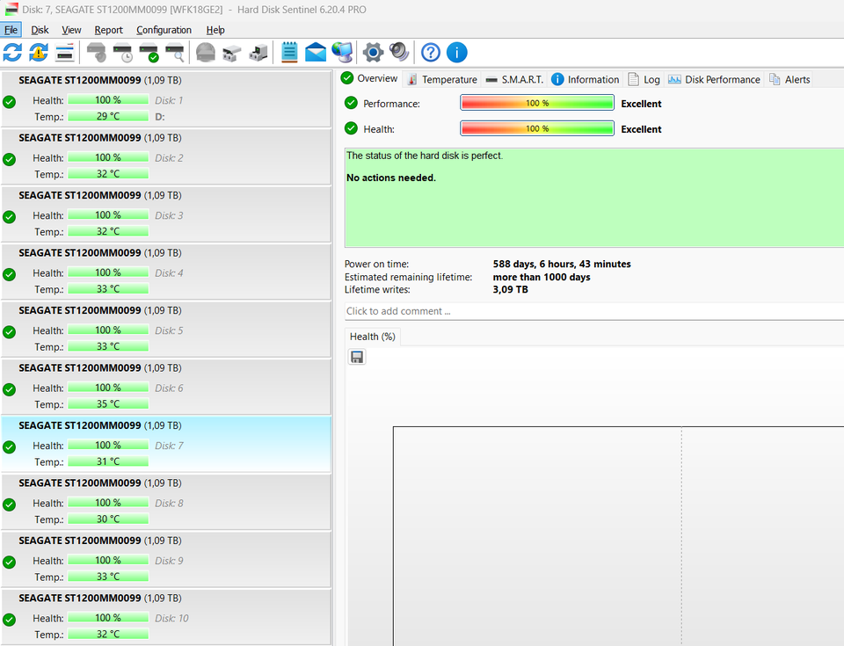Click the Health 100 % gradient bar in Overview

pos(537,128)
